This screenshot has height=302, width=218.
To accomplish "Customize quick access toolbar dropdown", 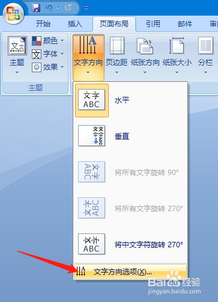I will (86, 8).
